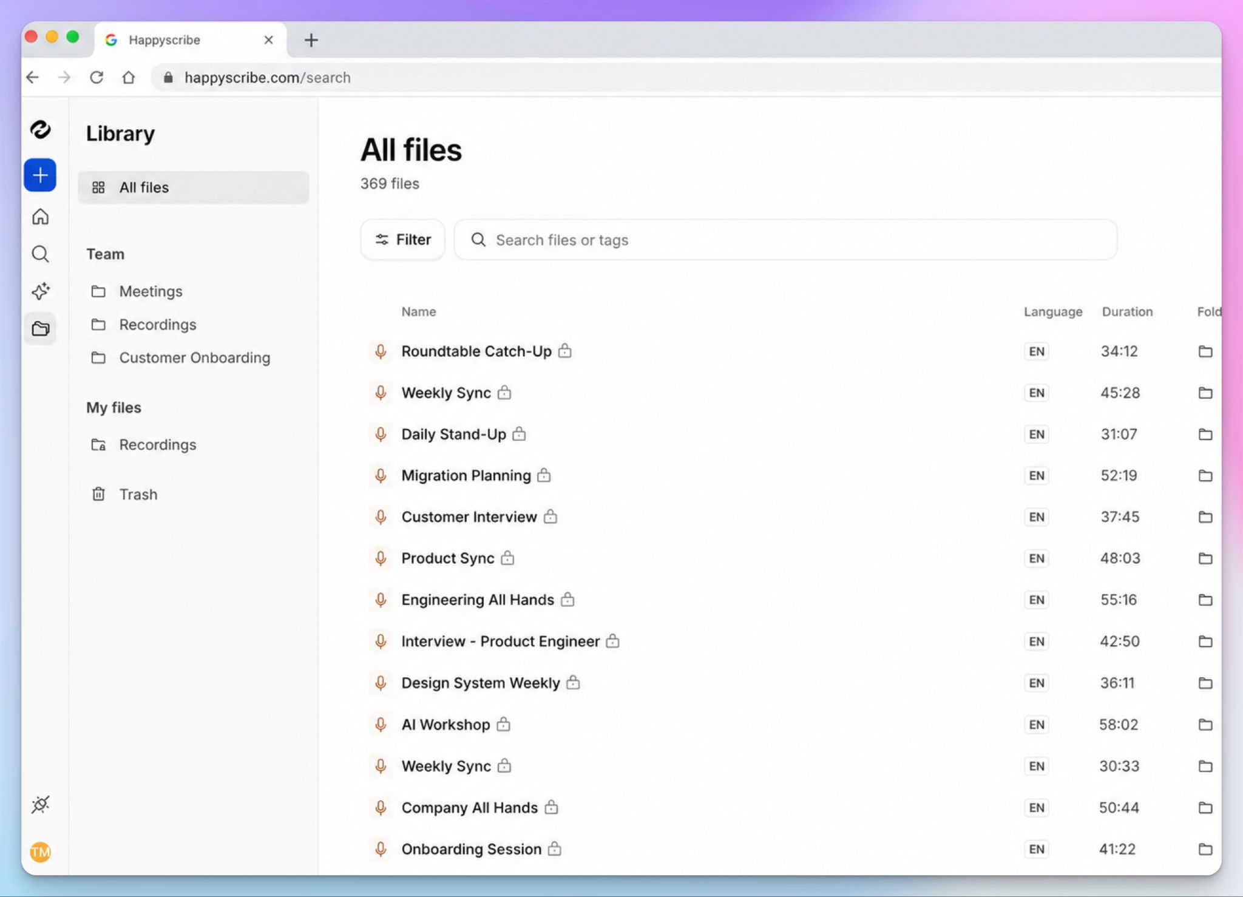
Task: Click the 369 files count text
Action: [x=390, y=184]
